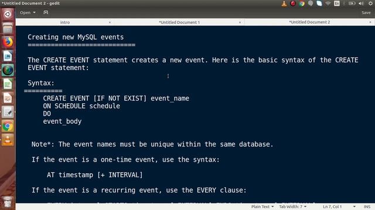Screen dimensions: 375x210
Task: Place cursor on the 'DO' line
Action: coord(47,114)
